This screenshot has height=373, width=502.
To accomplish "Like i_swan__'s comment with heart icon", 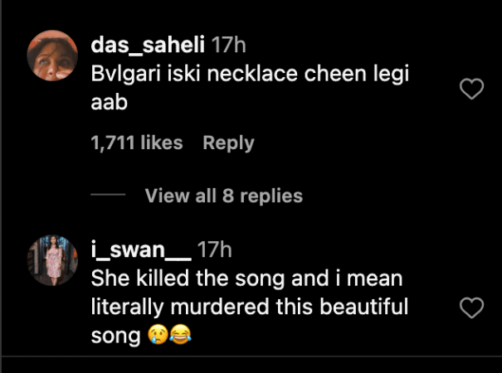I will click(471, 309).
